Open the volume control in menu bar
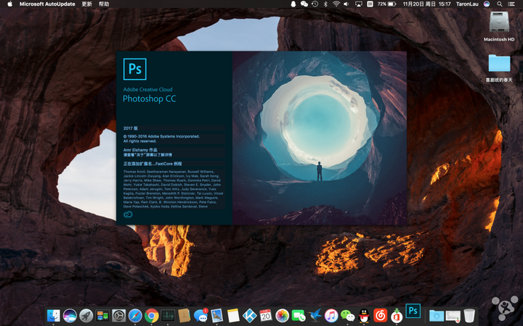523x326 pixels. [346, 4]
